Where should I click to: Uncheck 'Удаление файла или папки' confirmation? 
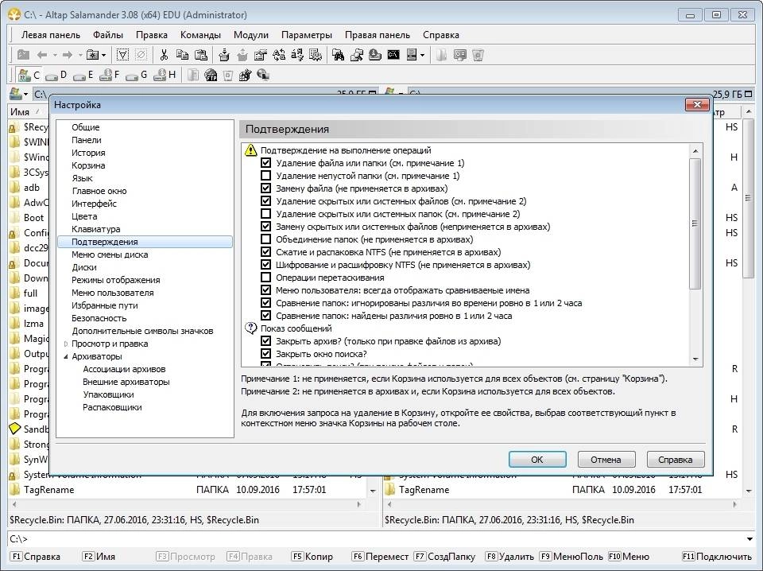(265, 162)
